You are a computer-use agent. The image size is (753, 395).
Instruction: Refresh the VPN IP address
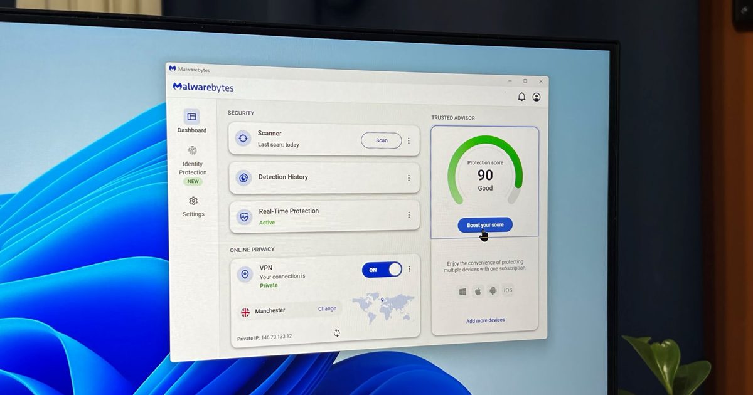(x=336, y=333)
